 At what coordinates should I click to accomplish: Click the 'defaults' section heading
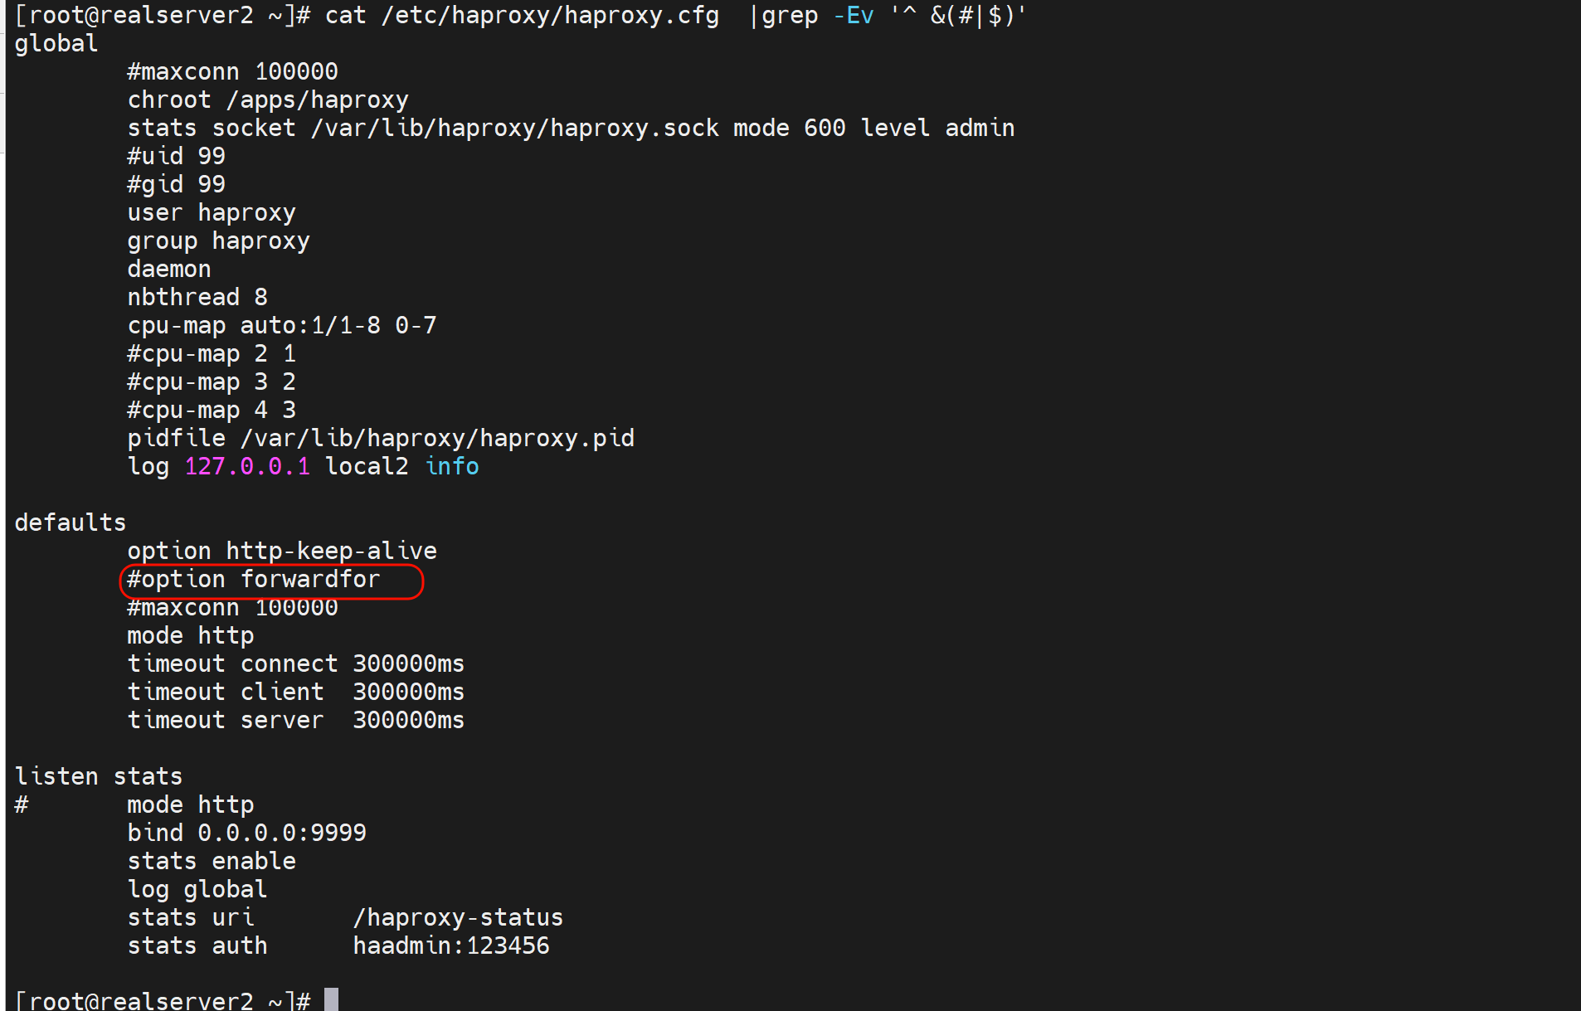coord(71,523)
